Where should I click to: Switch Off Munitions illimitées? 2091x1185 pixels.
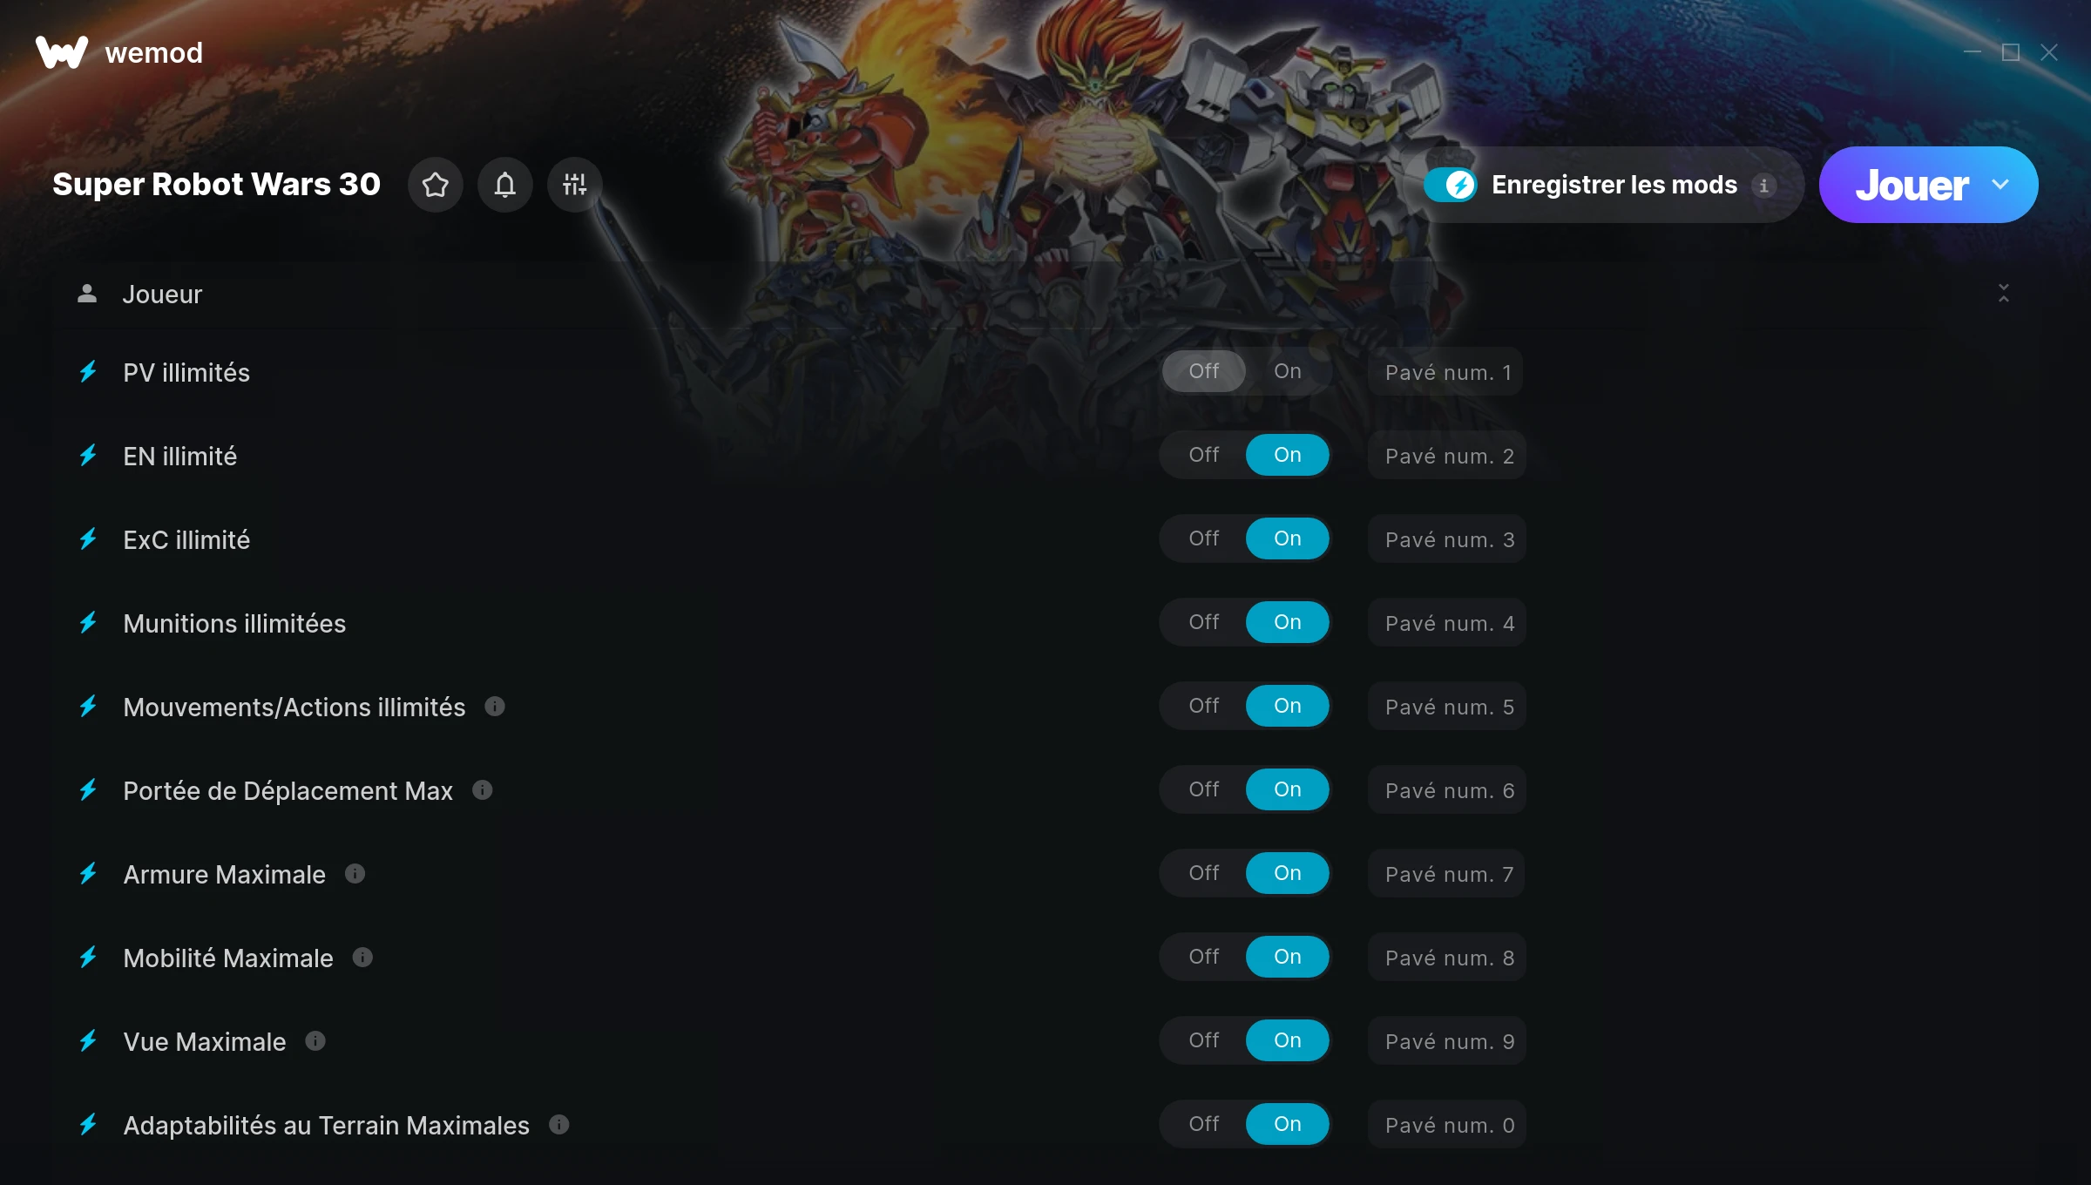1204,622
